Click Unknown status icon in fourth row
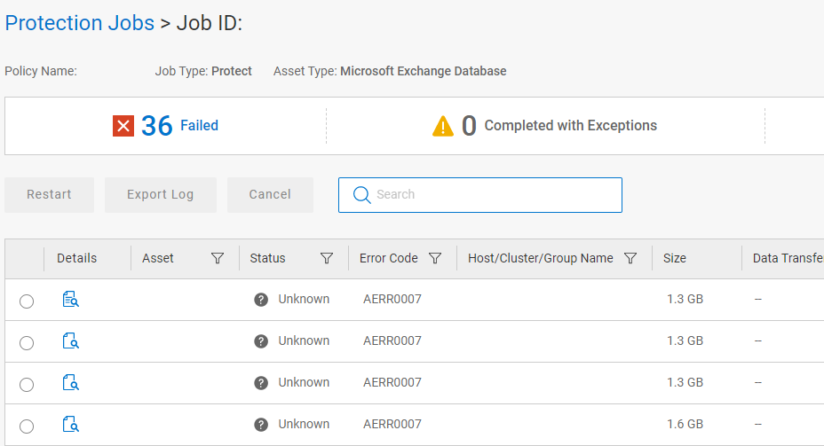 261,425
